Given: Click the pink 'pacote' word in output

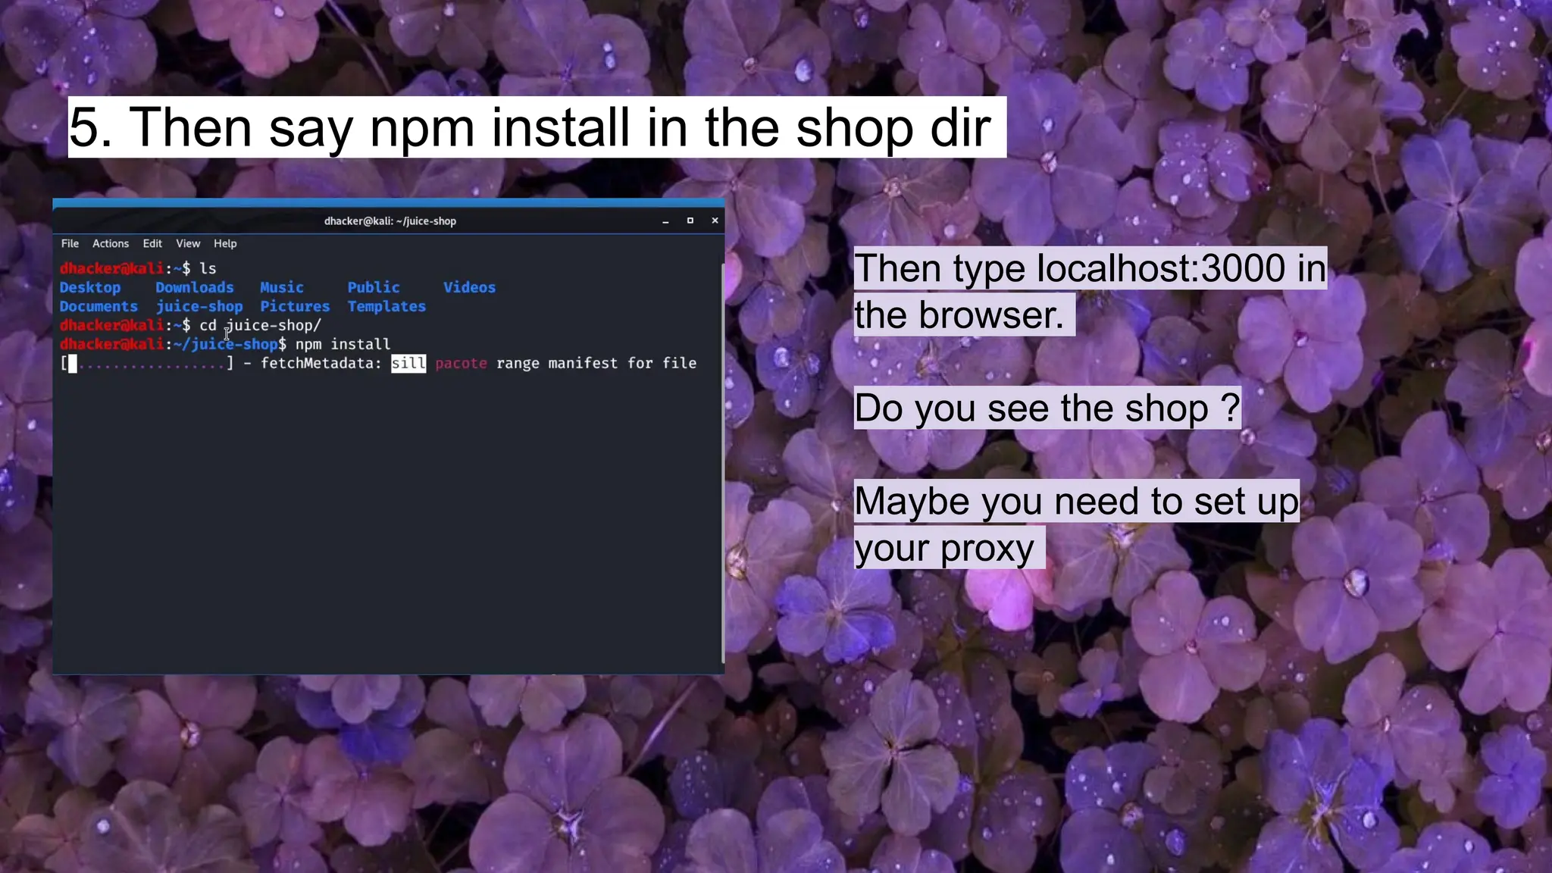Looking at the screenshot, I should 461,363.
